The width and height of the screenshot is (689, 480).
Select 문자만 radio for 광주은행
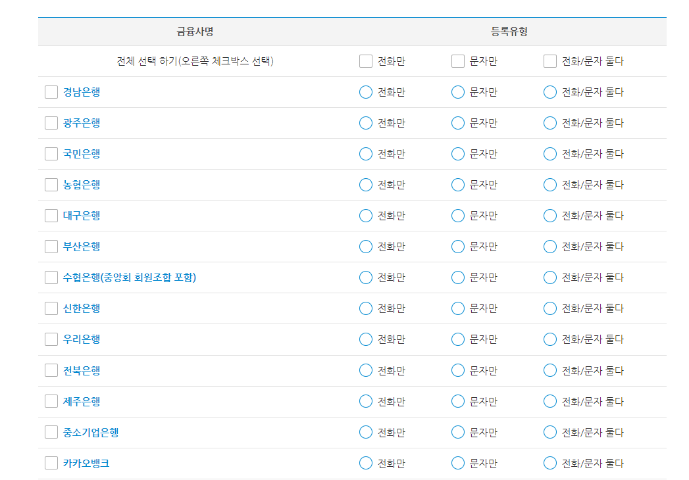[x=458, y=123]
